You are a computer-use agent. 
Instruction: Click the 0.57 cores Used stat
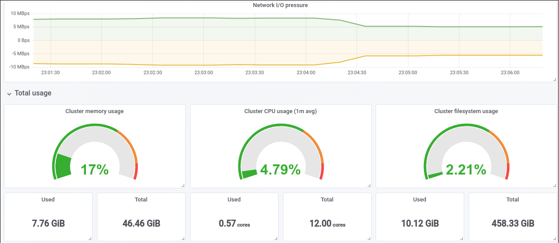(234, 224)
